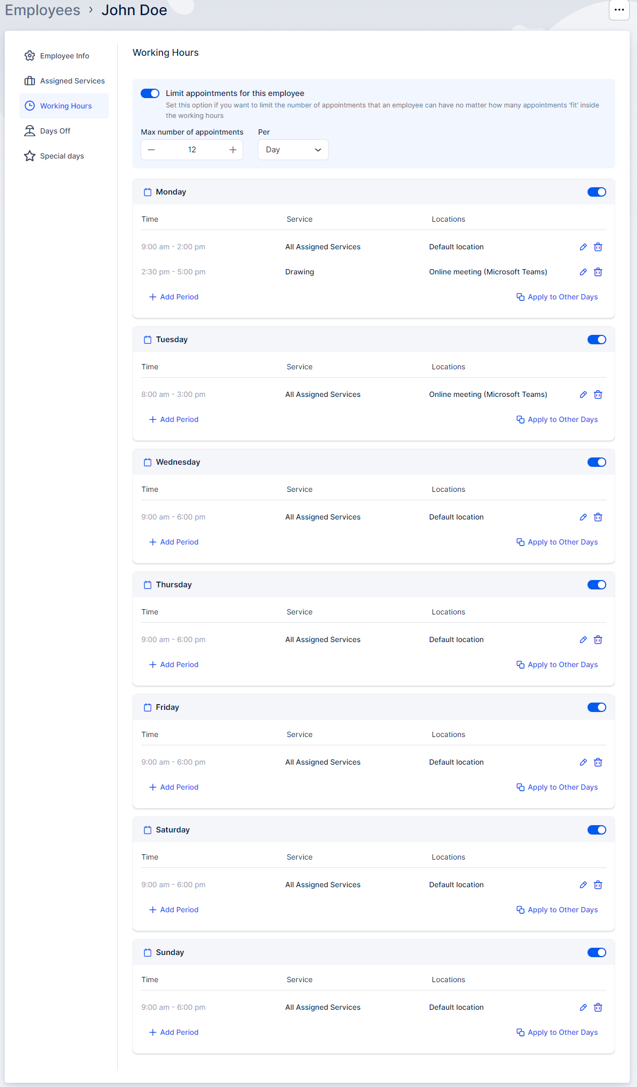Viewport: 637px width, 1087px height.
Task: Open the three-dots more options menu
Action: pyautogui.click(x=619, y=10)
